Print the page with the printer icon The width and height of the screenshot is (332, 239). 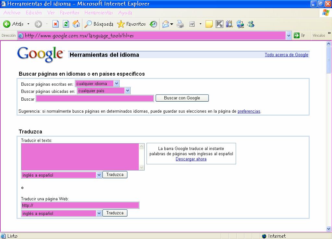(x=180, y=24)
